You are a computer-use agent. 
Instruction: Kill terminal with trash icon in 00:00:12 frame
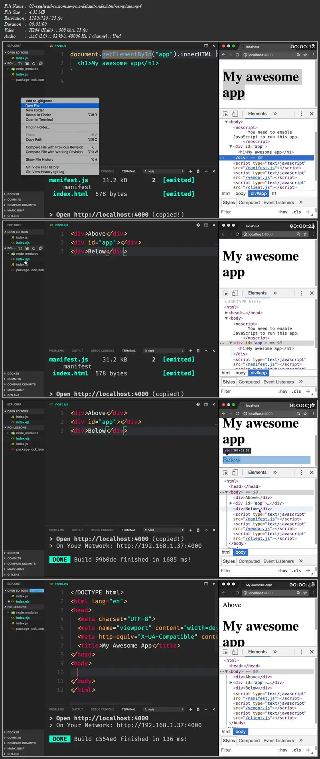(x=198, y=171)
